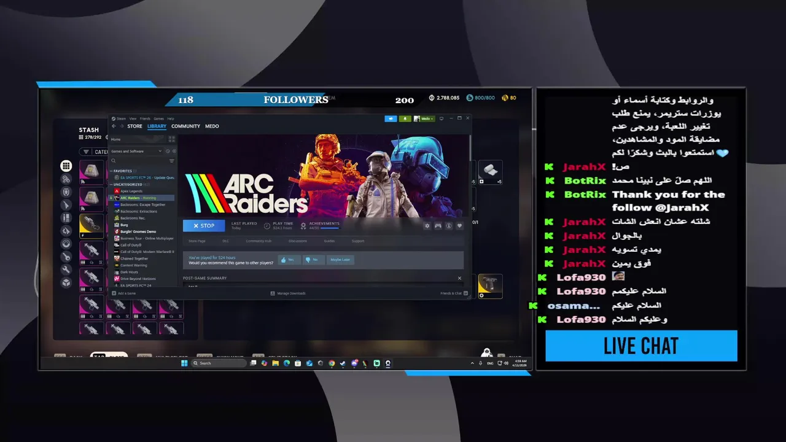Open Steam from the Windows taskbar

coord(343,363)
